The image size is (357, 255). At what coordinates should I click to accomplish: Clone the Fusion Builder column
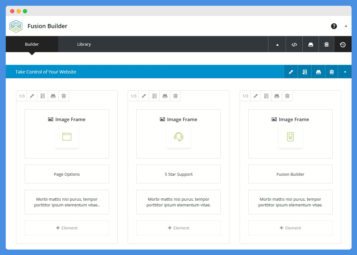266,96
